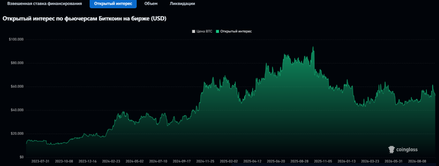
Task: Open the Объем tab
Action: click(151, 4)
